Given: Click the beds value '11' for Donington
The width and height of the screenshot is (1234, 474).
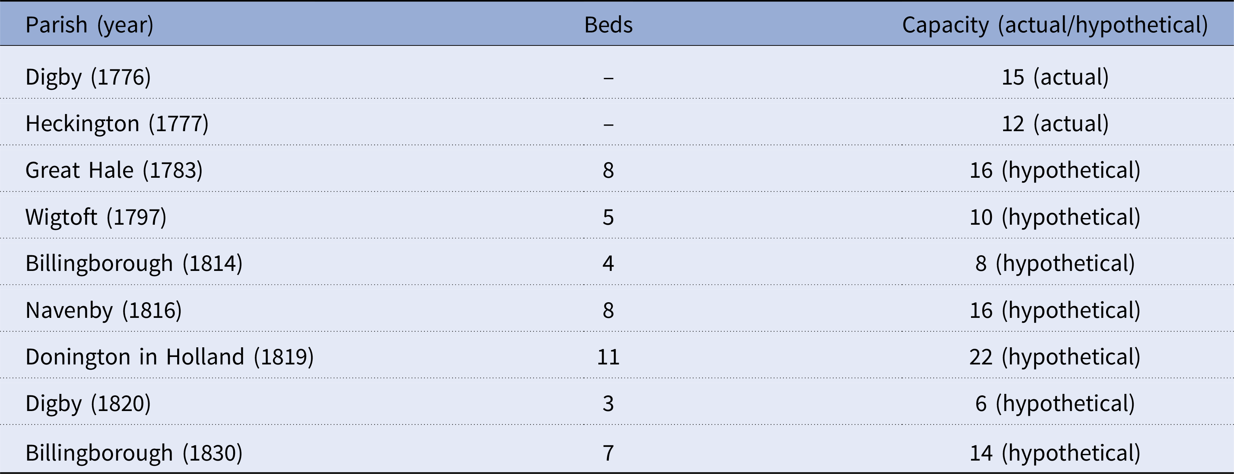Looking at the screenshot, I should coord(608,357).
